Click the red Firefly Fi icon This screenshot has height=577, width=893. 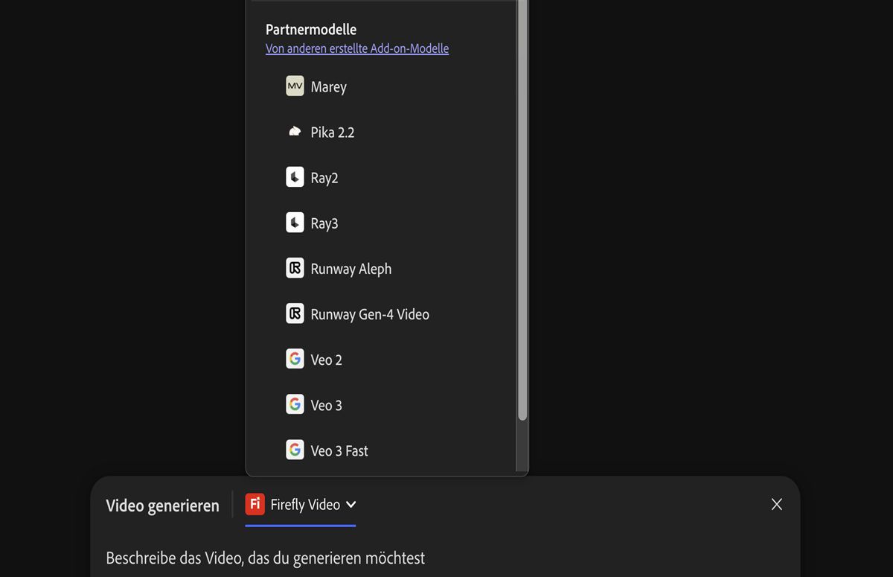coord(255,504)
